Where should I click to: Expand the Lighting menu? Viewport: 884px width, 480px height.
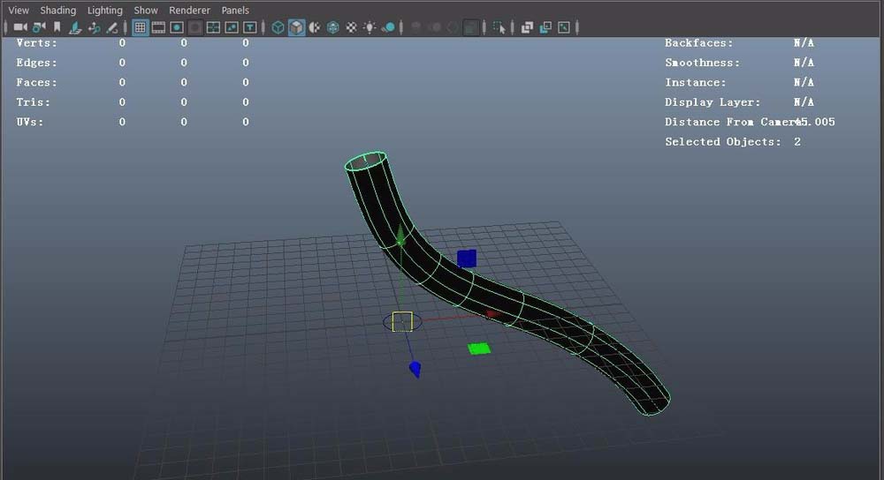point(105,11)
